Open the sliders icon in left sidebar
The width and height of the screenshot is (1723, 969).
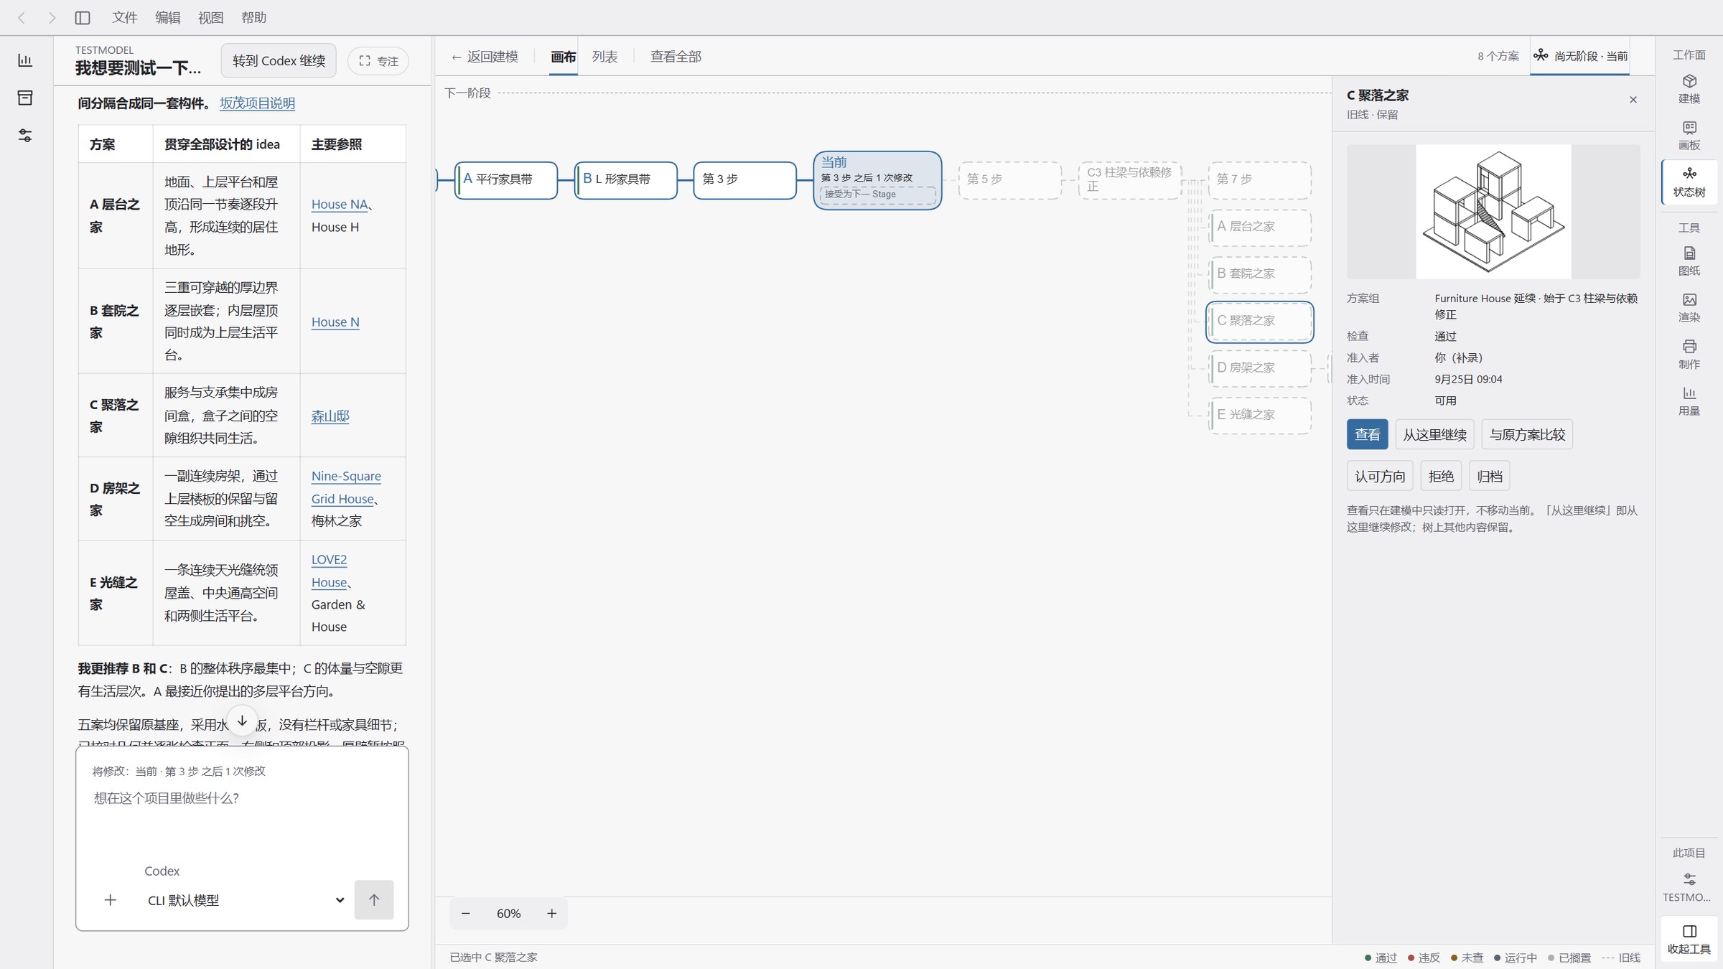[x=25, y=136]
